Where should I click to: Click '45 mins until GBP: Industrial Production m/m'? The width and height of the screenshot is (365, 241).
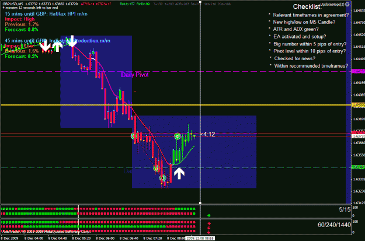tap(57, 41)
